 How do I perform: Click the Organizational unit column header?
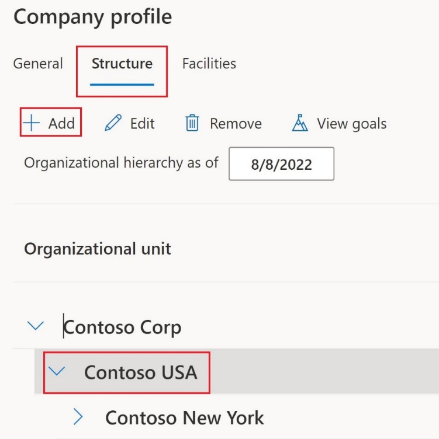tap(98, 249)
